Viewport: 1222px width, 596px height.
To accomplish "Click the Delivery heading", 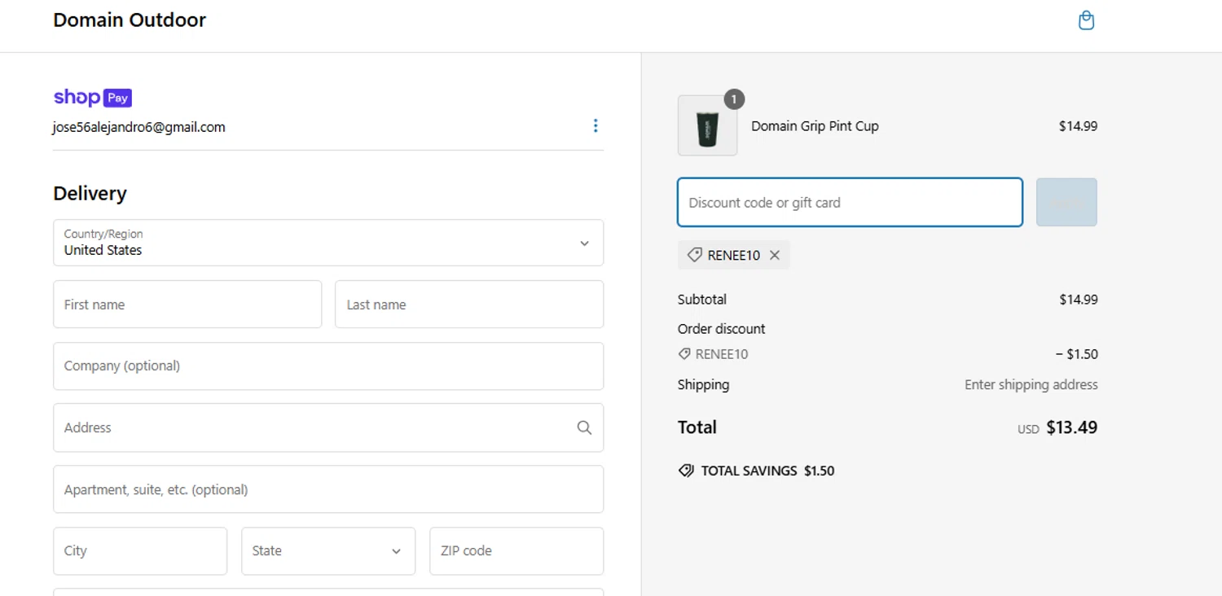I will coord(90,194).
